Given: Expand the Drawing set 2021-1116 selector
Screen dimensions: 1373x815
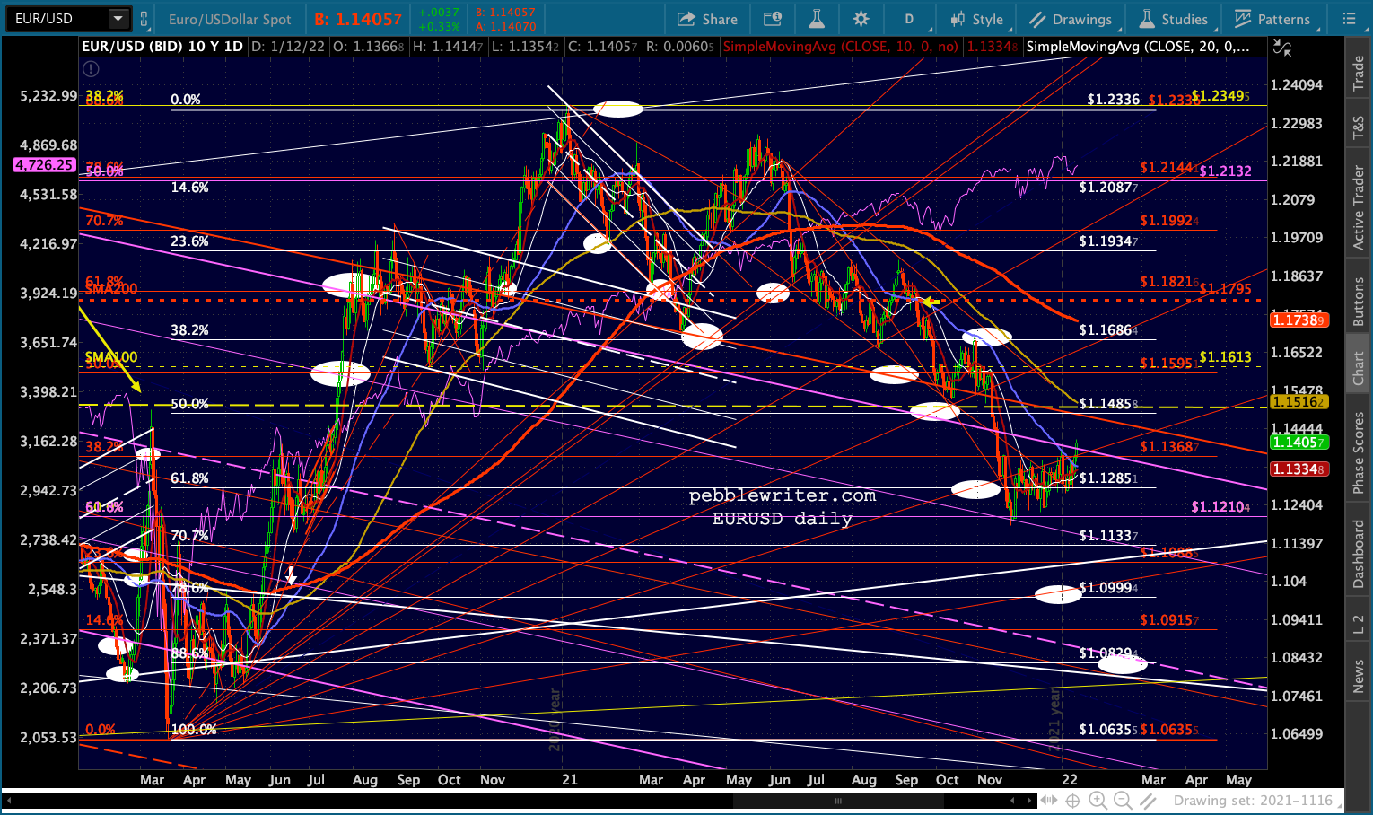Looking at the screenshot, I should pos(1253,801).
